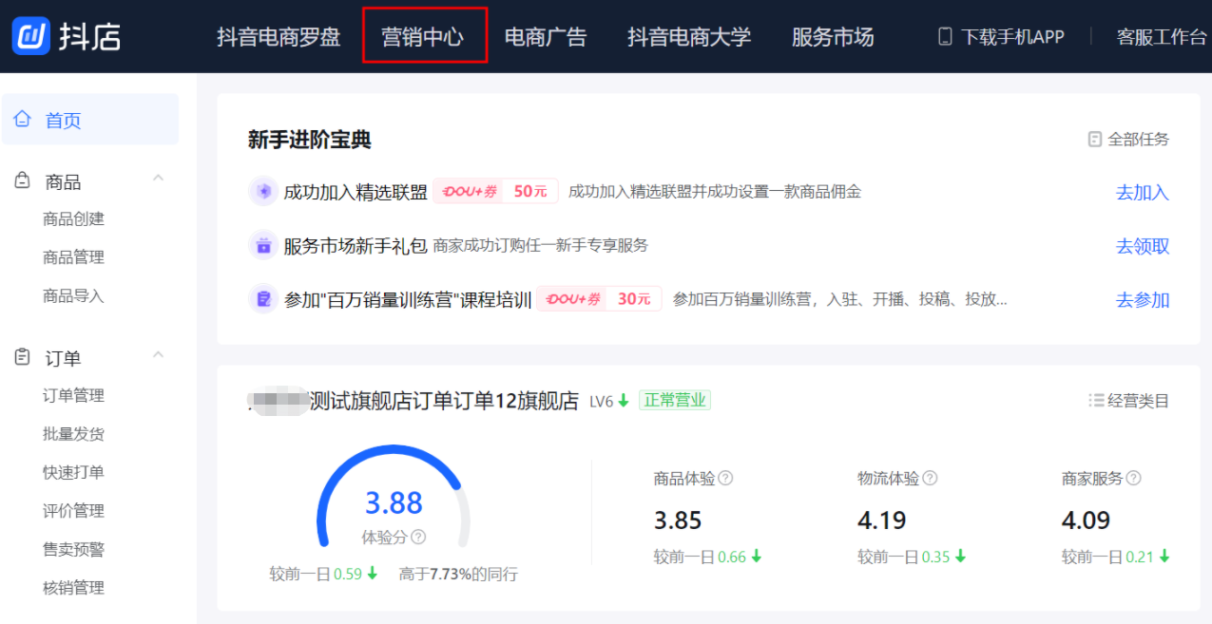The image size is (1212, 624).
Task: Open the 服务市场 top menu
Action: tap(833, 37)
